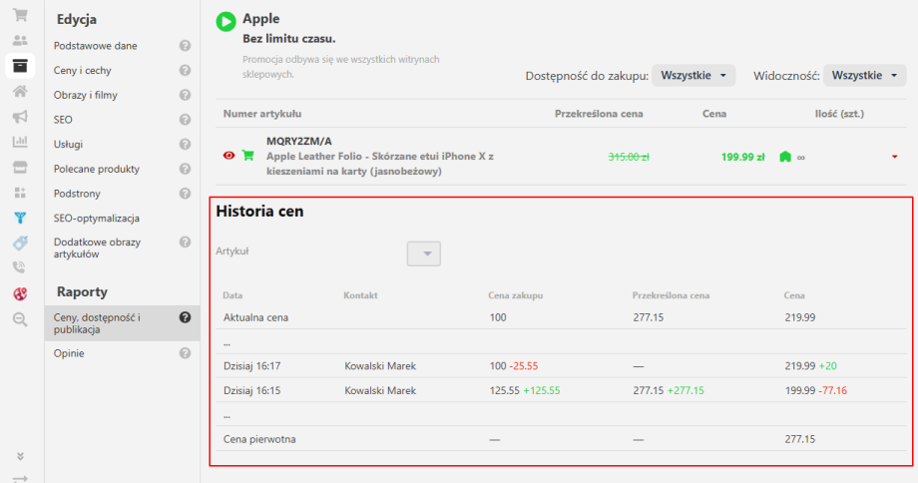This screenshot has width=918, height=483.
Task: Open Dostępność do zakupu Wszystkie dropdown
Action: [693, 76]
